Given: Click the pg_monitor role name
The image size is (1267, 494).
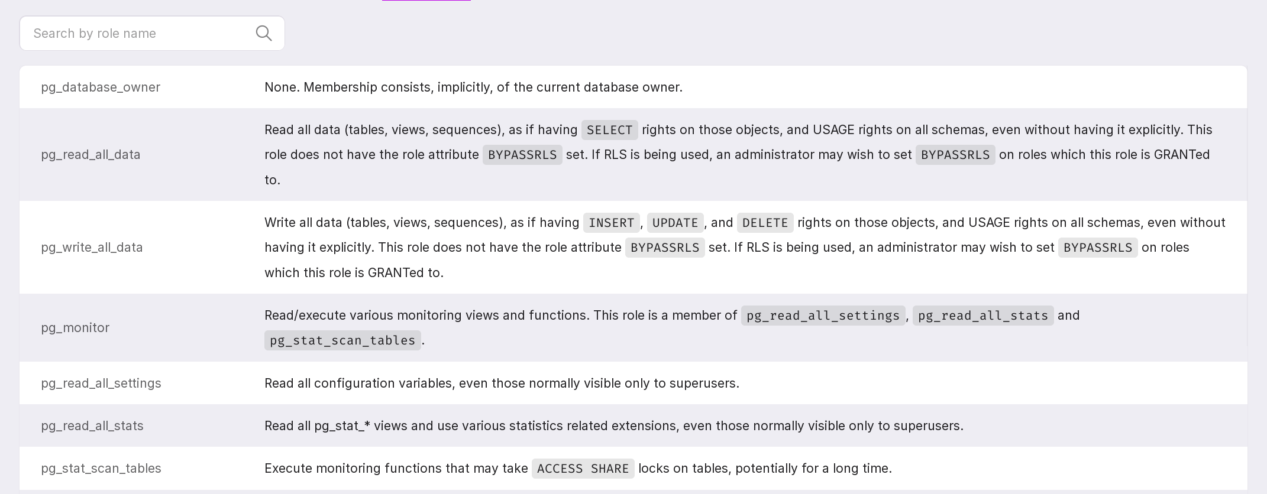Looking at the screenshot, I should pyautogui.click(x=75, y=328).
